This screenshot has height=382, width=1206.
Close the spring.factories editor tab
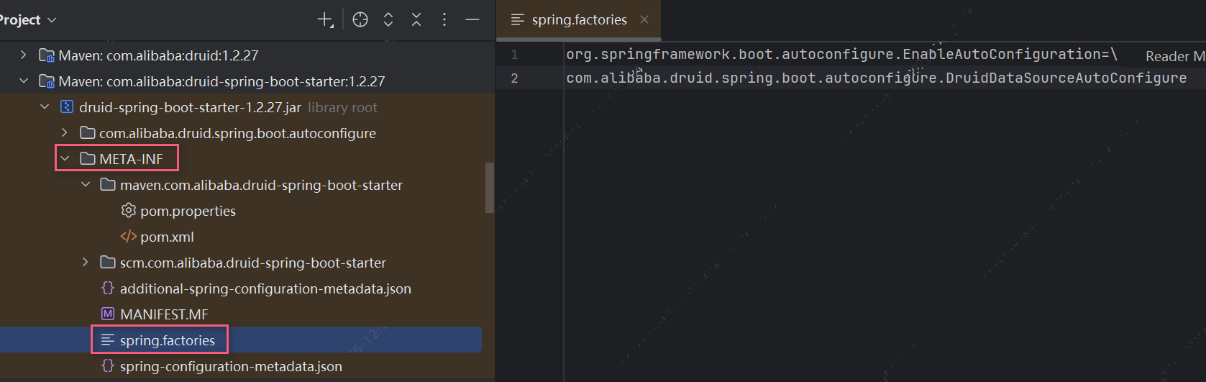pyautogui.click(x=644, y=20)
